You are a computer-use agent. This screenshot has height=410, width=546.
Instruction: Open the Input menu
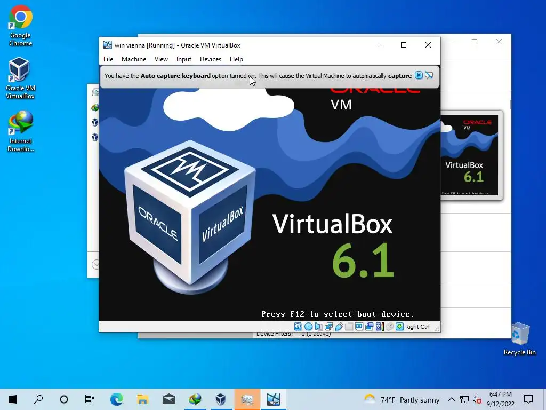(184, 59)
